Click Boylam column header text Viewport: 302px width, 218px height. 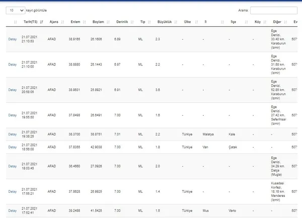tap(98, 22)
